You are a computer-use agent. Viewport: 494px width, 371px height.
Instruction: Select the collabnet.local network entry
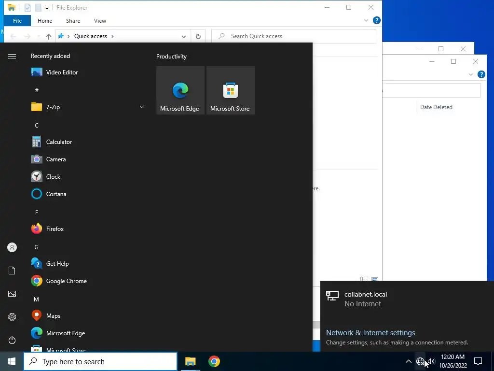(407, 299)
